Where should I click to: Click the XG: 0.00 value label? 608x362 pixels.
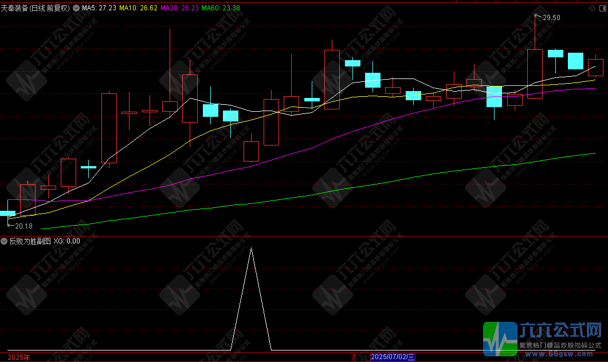point(66,241)
